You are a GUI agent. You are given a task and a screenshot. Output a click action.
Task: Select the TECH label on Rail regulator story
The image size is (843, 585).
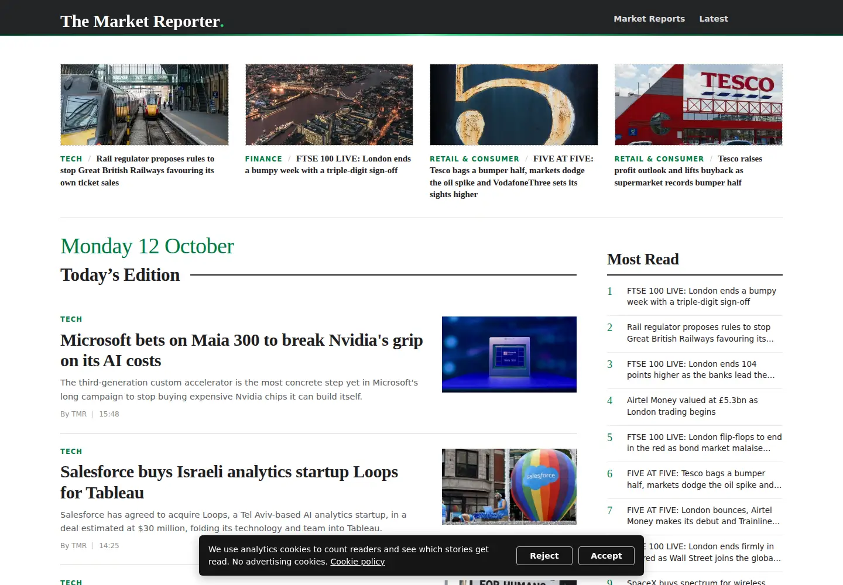click(71, 159)
